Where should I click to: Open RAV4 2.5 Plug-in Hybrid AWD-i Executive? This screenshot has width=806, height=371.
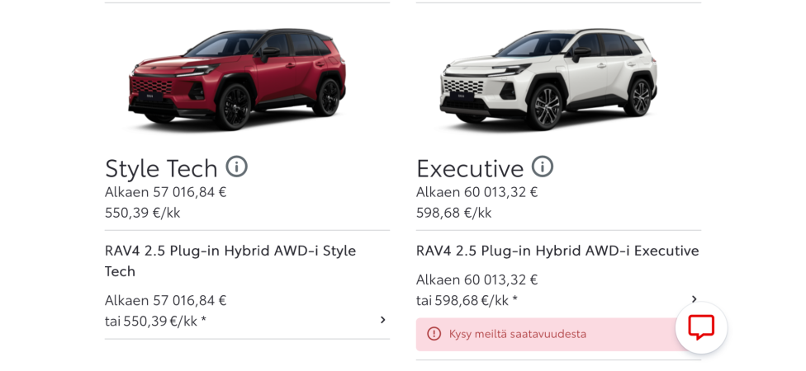point(557,251)
